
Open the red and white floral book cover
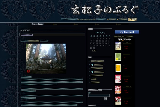click(118, 101)
